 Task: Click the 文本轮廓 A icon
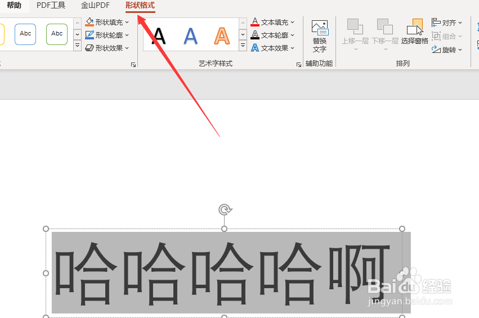point(255,35)
